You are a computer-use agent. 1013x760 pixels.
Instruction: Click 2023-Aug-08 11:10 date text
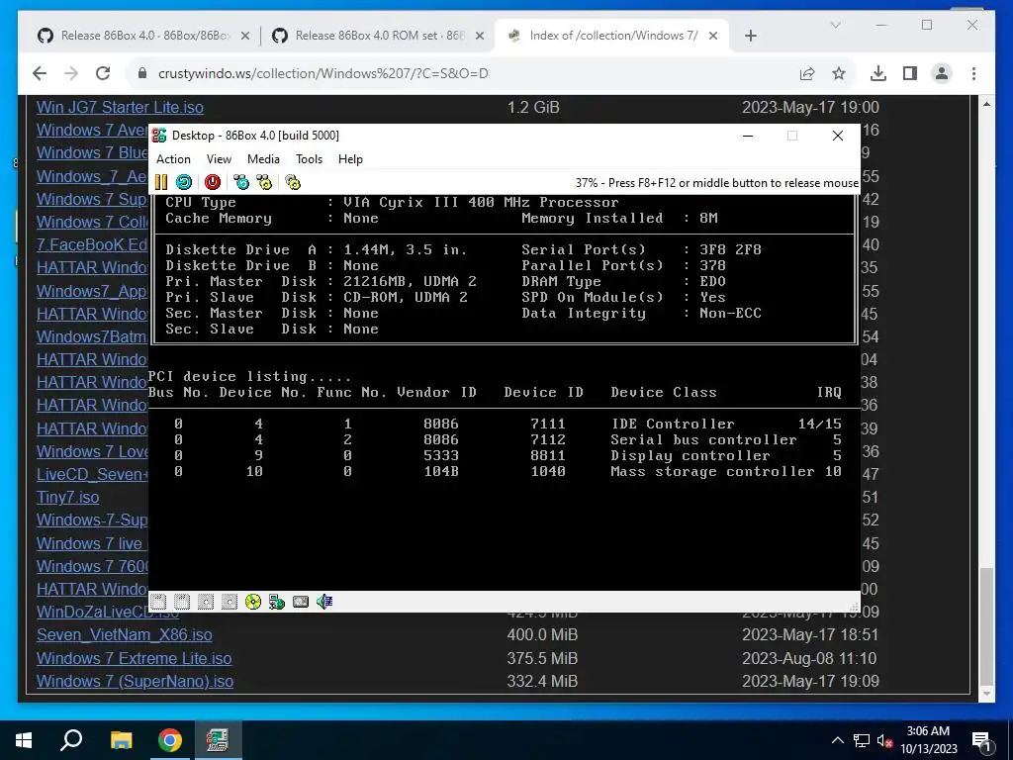(x=809, y=658)
